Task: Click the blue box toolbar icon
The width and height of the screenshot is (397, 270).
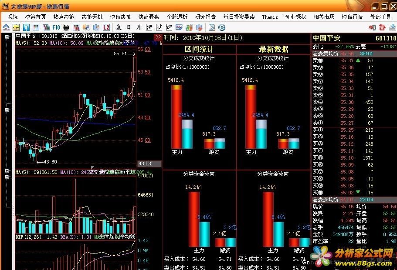Action: tap(96, 27)
